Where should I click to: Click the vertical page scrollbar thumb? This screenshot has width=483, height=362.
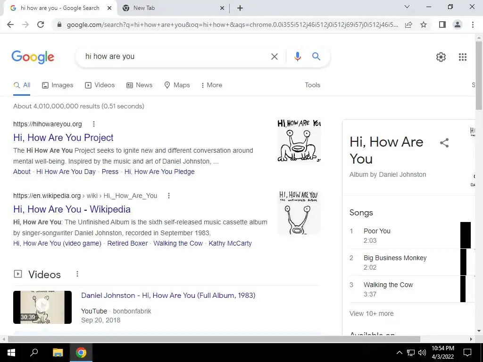(x=479, y=76)
